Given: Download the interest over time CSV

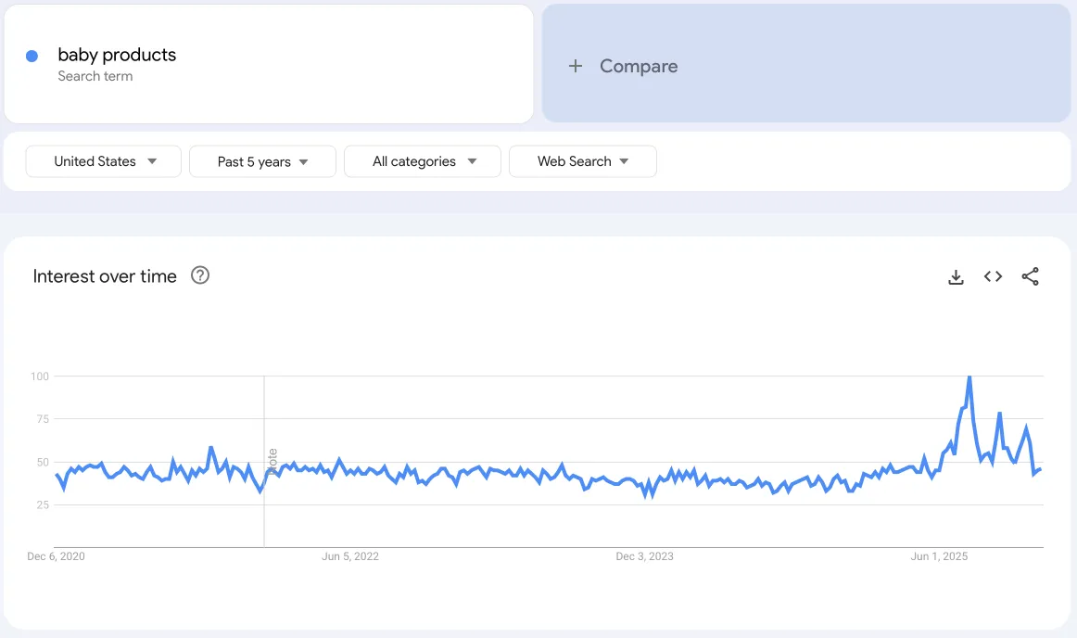Looking at the screenshot, I should click(x=956, y=276).
